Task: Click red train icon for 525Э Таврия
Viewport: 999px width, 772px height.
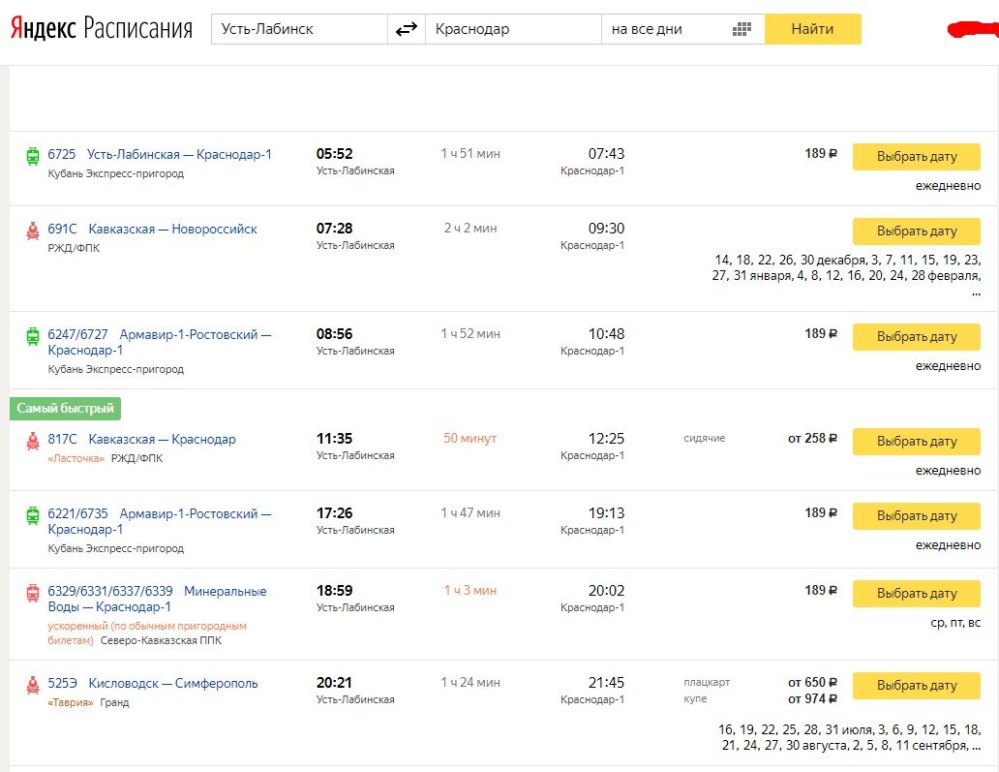Action: (32, 684)
